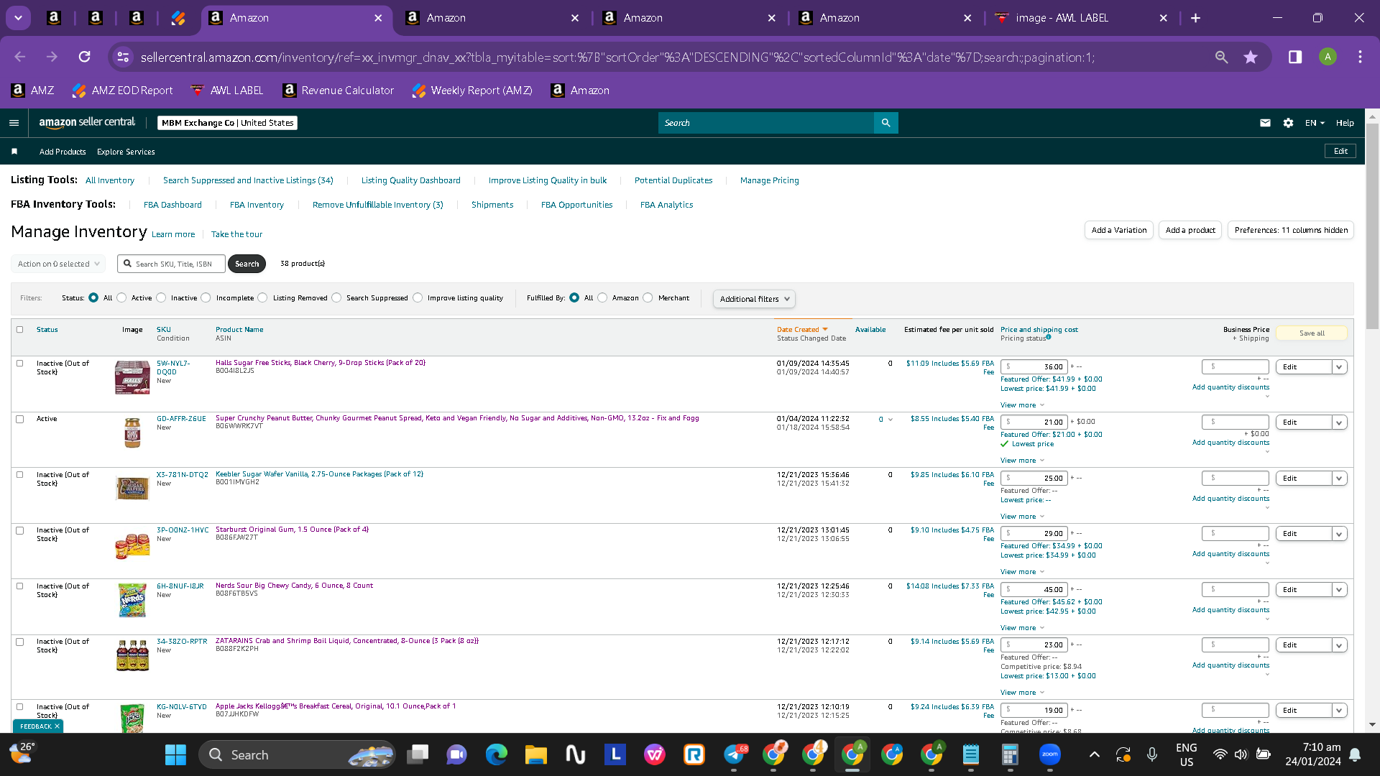This screenshot has height=776, width=1380.
Task: Select the Inactive status radio button
Action: [161, 297]
